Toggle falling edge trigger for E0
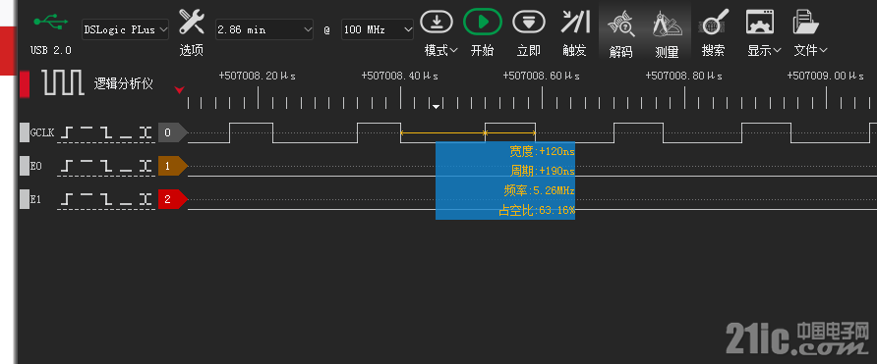877x364 pixels. click(106, 166)
